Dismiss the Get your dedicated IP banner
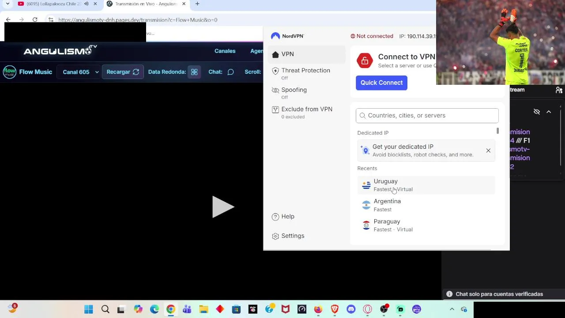The width and height of the screenshot is (565, 318). point(488,151)
